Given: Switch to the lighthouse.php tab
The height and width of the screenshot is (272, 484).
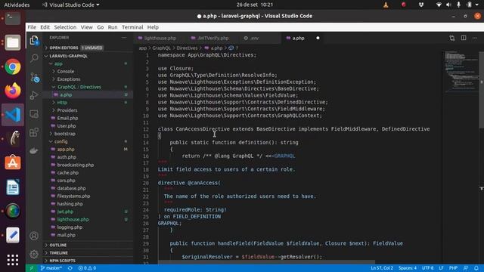Looking at the screenshot, I should pos(160,39).
